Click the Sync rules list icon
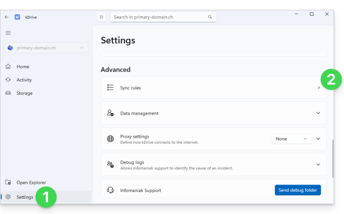Screen dimensions: 344x214 coord(110,87)
